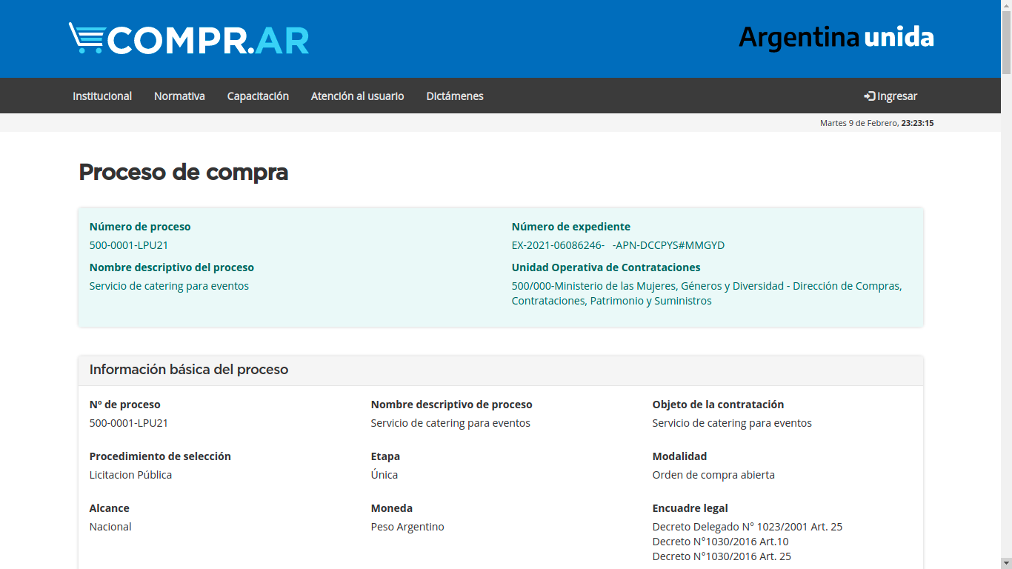This screenshot has width=1012, height=569.
Task: Click the COMPR.AR wordmark text
Action: click(x=208, y=40)
